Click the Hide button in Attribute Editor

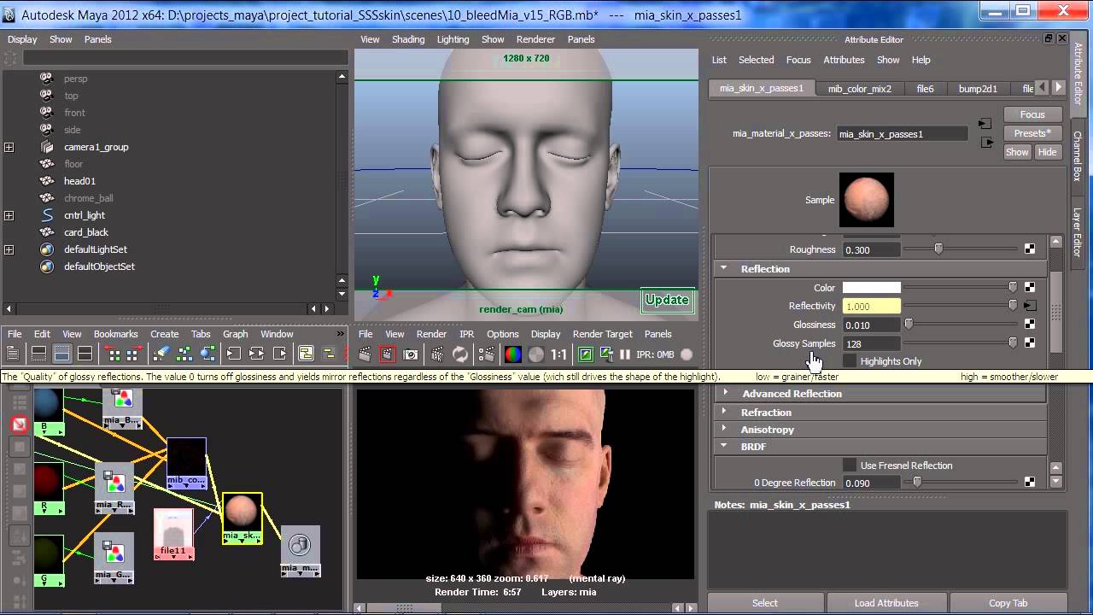tap(1047, 152)
